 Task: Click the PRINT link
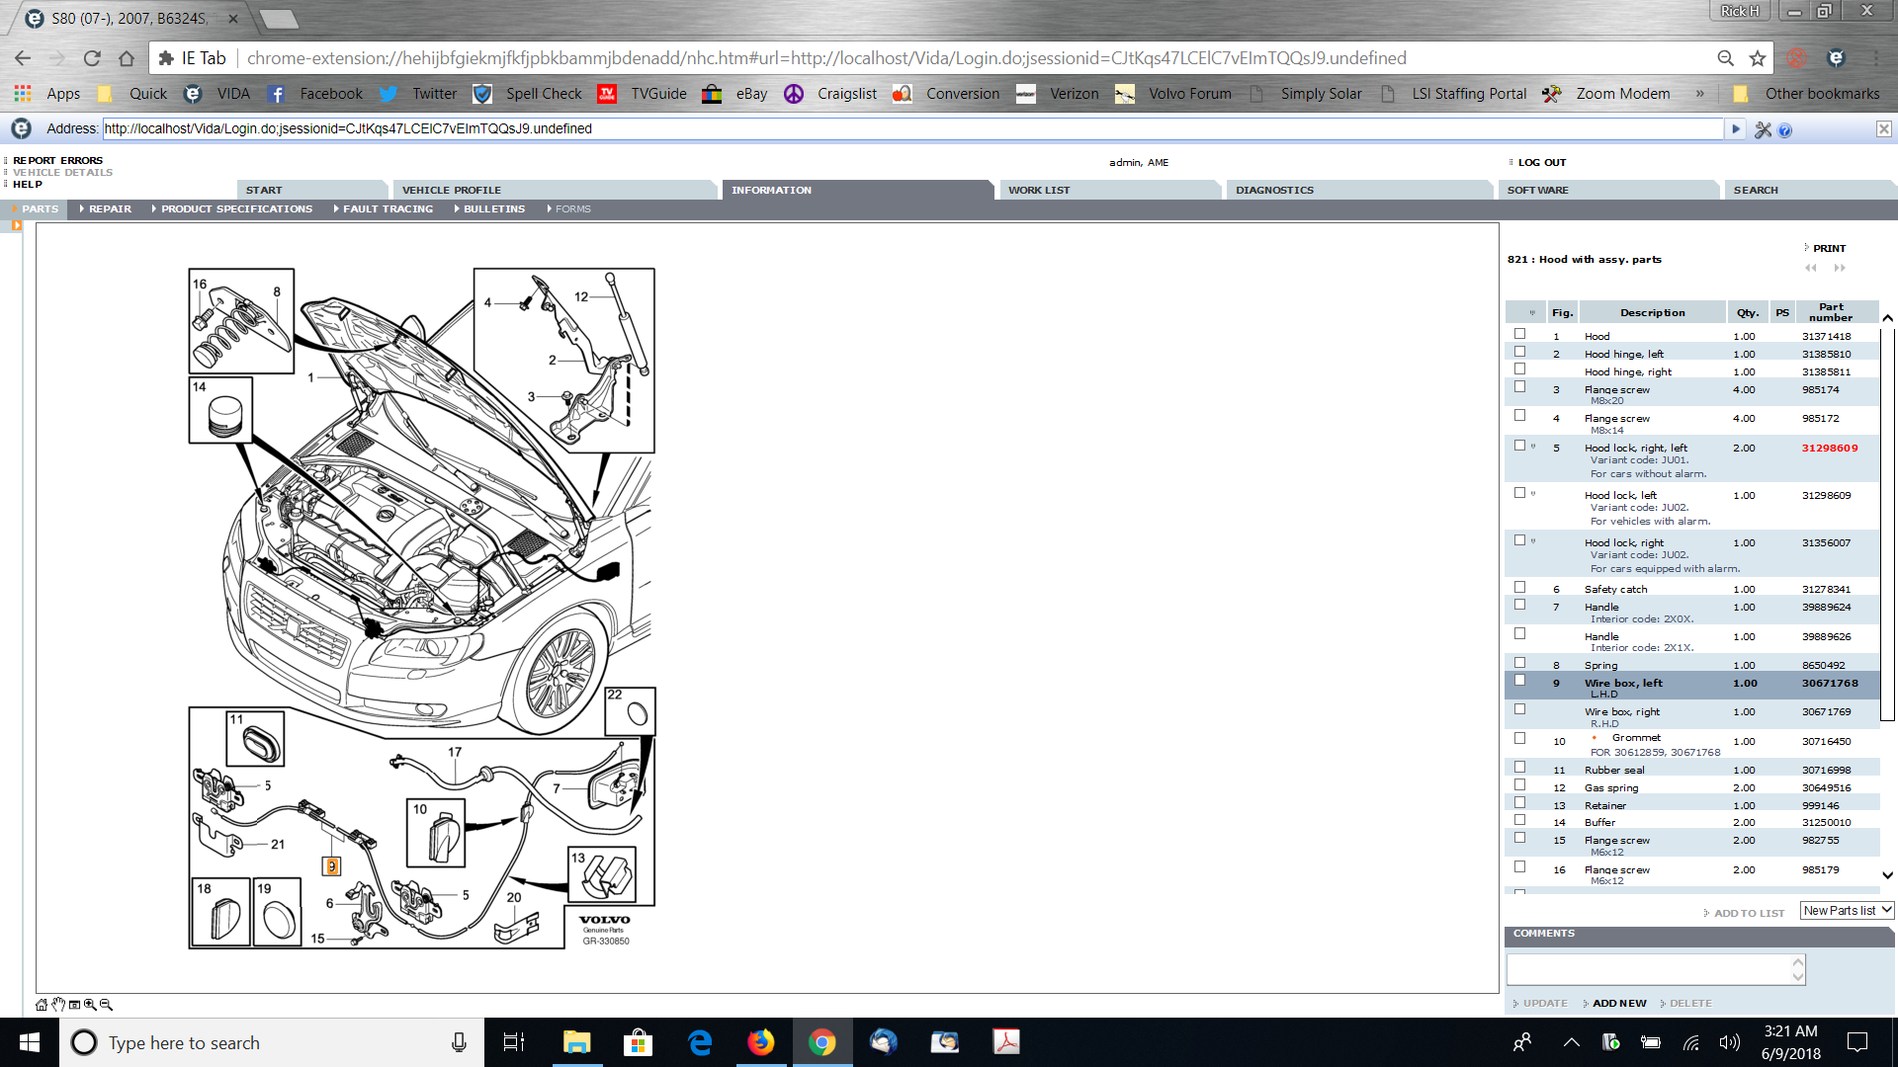click(1829, 249)
